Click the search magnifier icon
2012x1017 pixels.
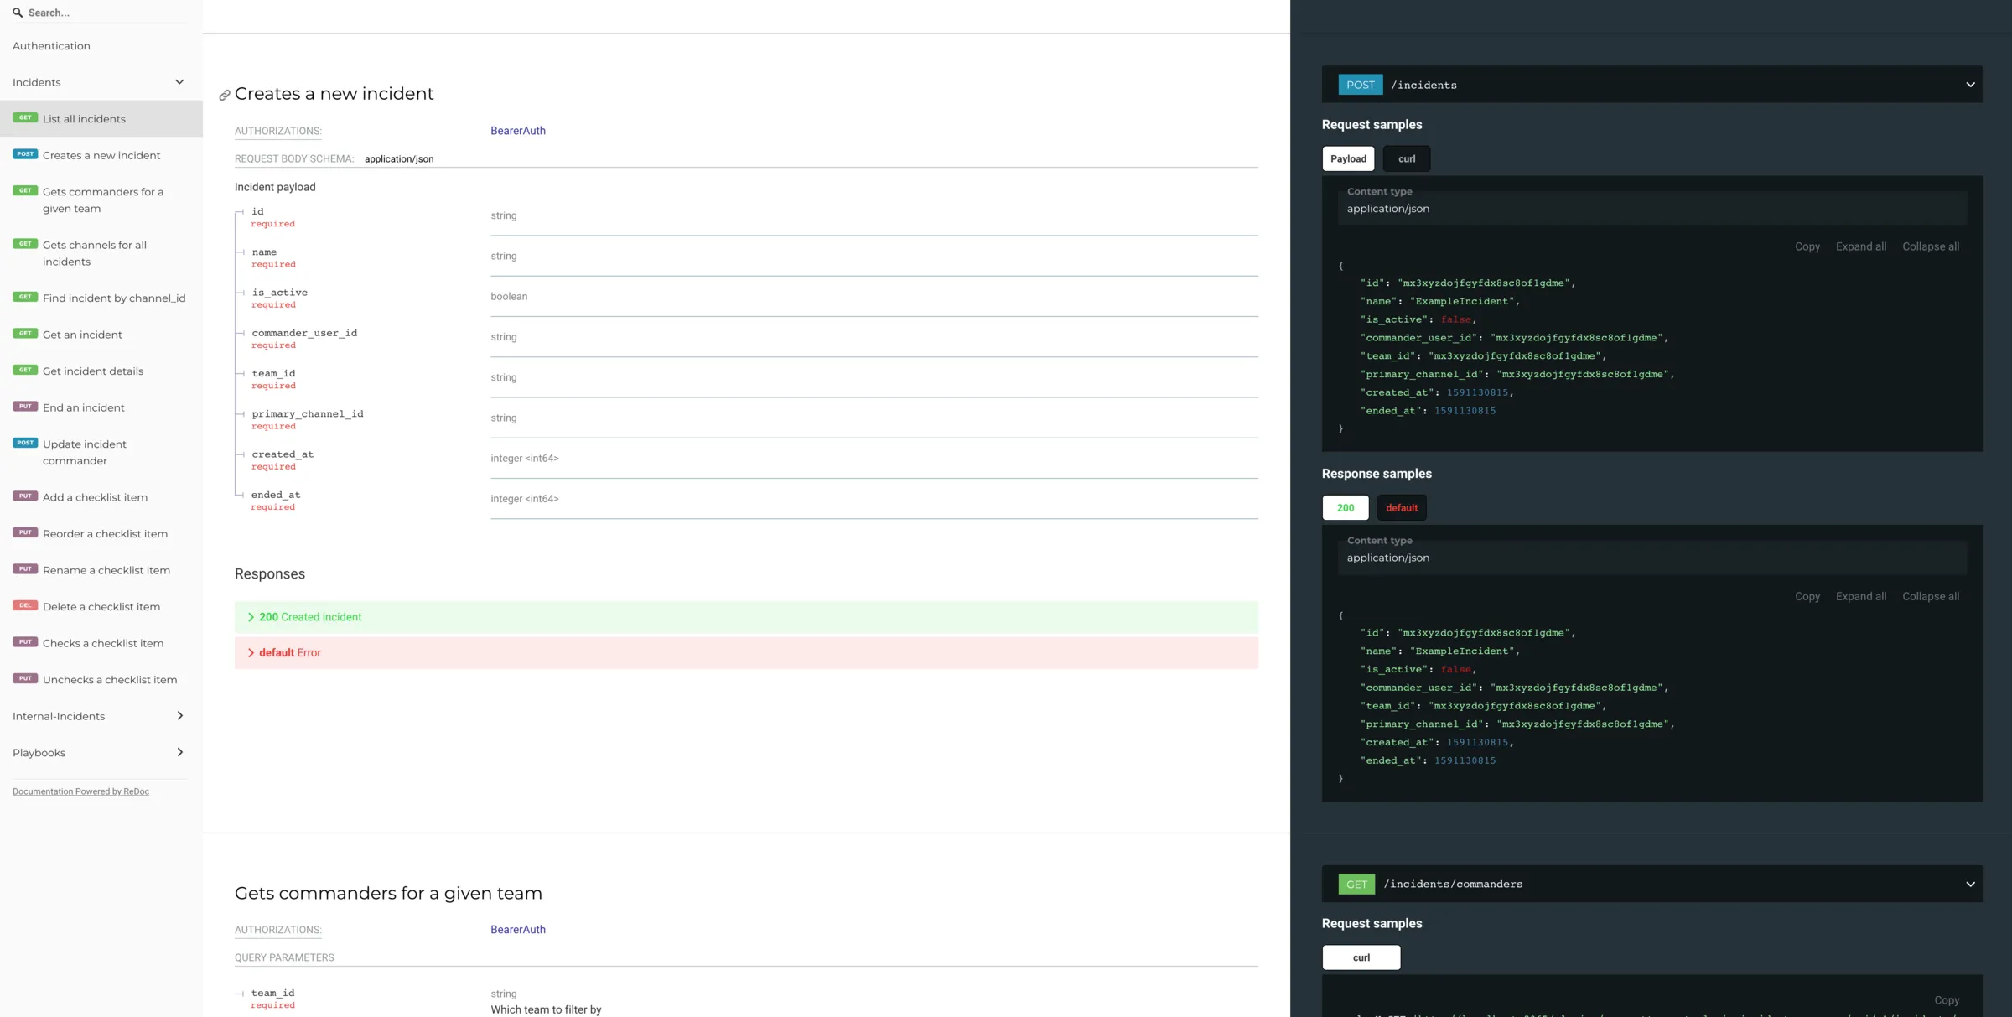(x=18, y=13)
